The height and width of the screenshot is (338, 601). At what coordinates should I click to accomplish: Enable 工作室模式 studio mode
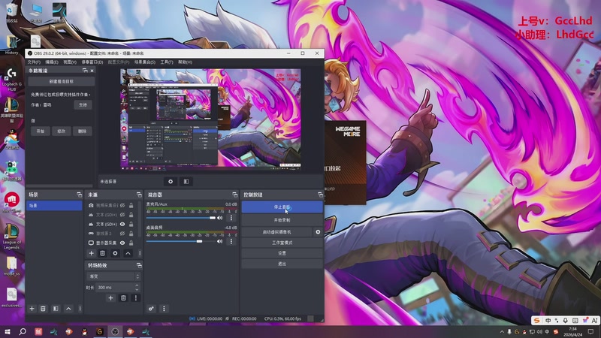click(282, 243)
